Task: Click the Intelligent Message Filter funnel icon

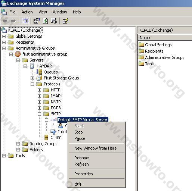Action: 53,132
